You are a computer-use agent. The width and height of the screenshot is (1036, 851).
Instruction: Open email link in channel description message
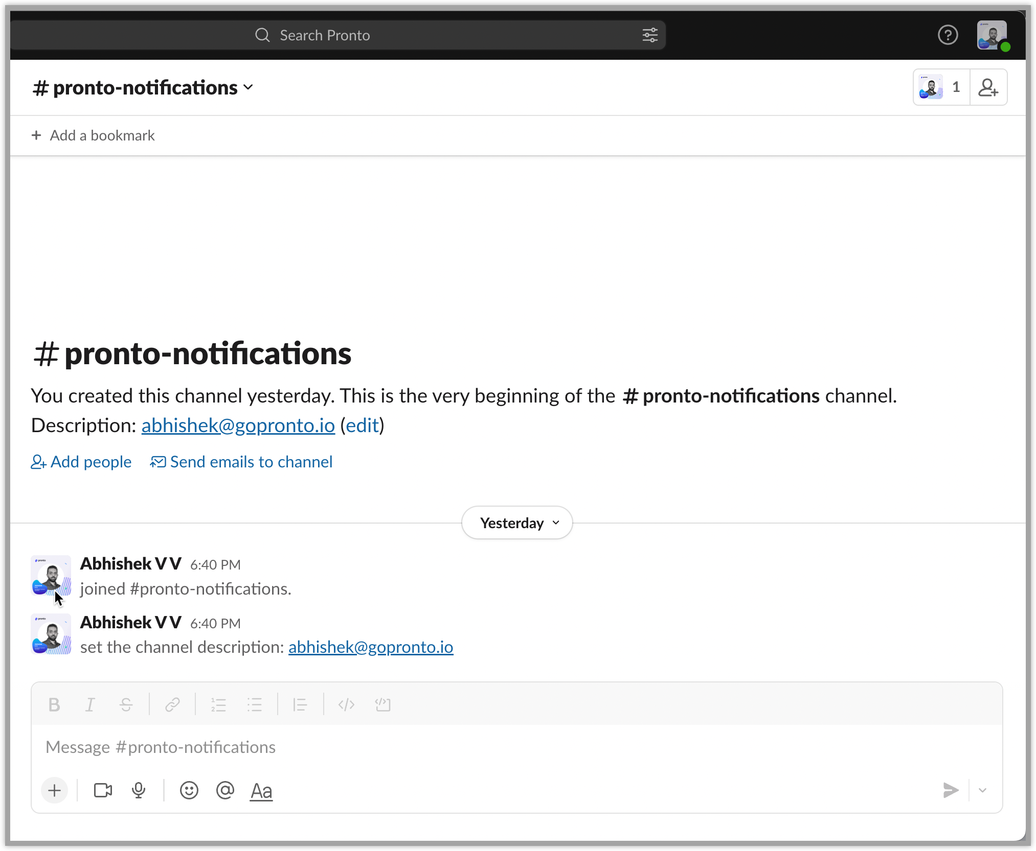(x=371, y=647)
